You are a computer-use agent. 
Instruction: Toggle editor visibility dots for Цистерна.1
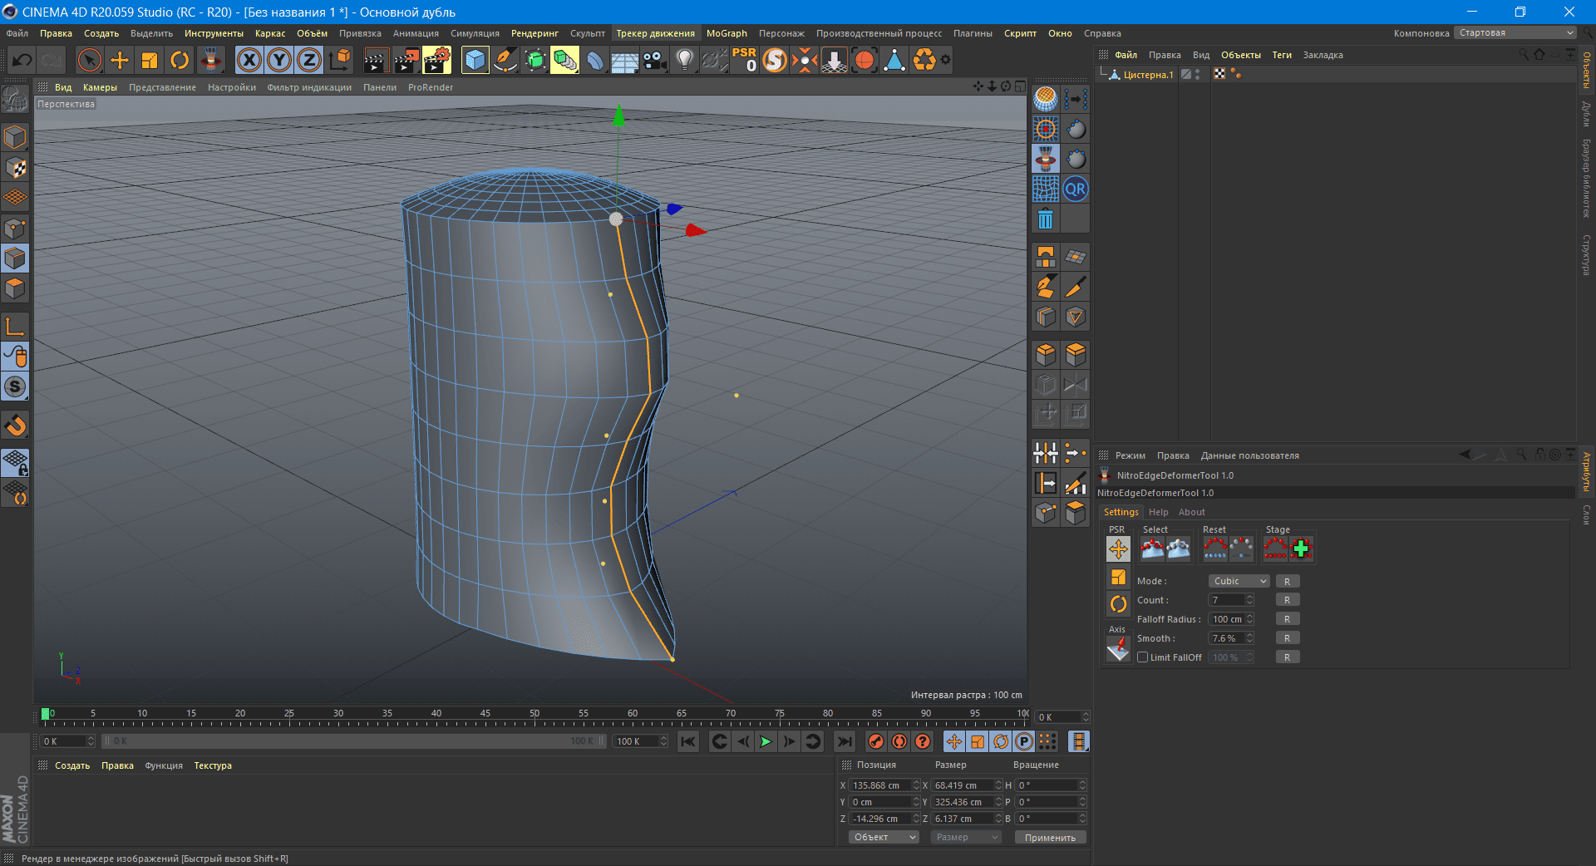click(x=1198, y=74)
